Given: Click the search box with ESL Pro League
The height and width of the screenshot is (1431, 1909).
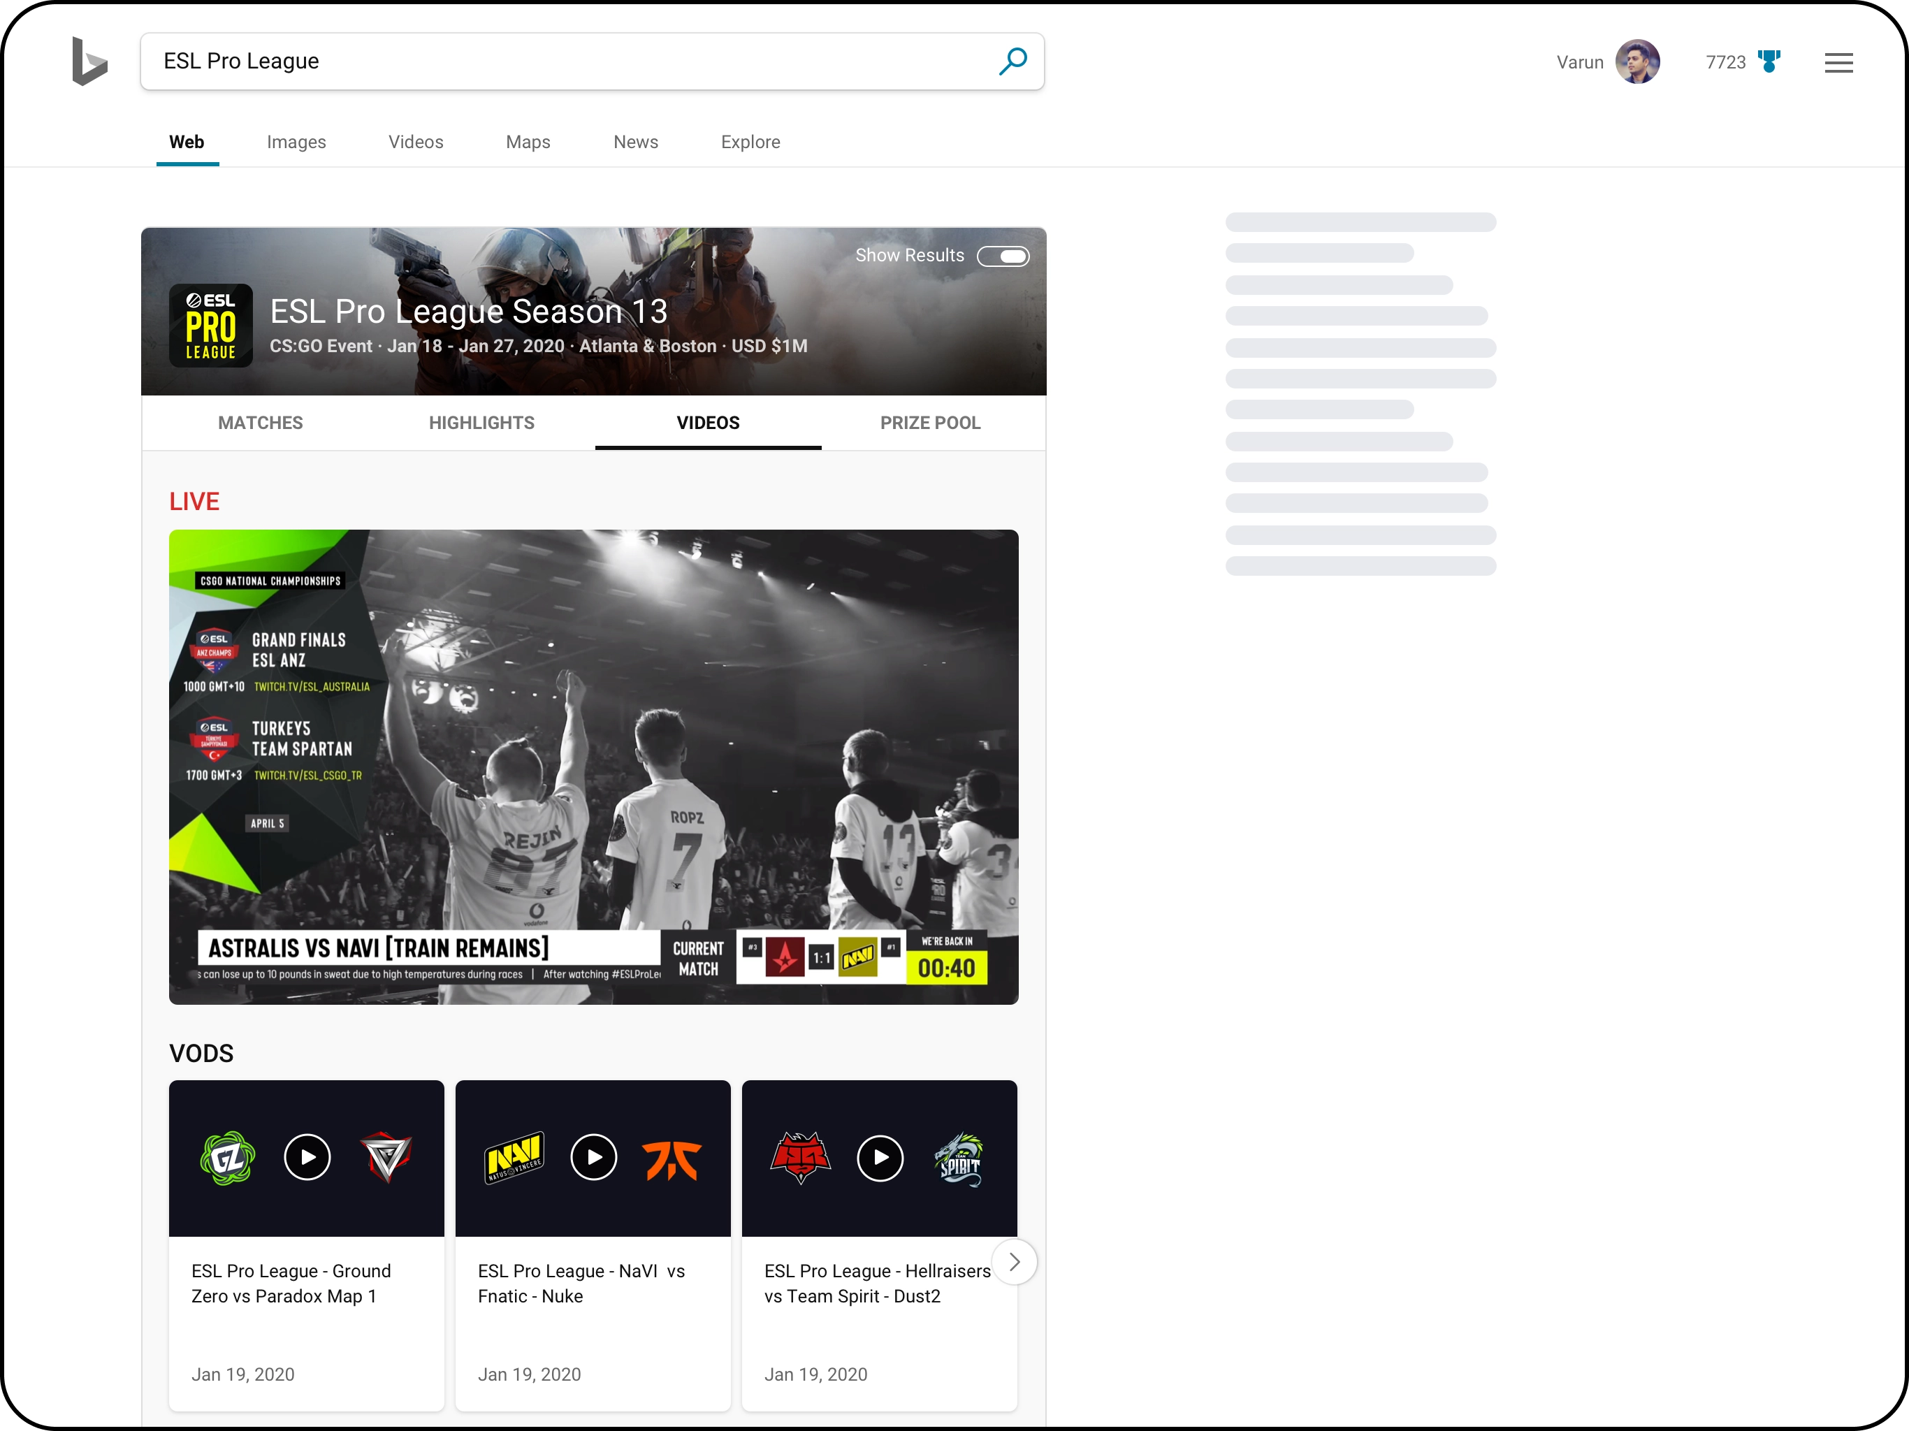Looking at the screenshot, I should pos(592,61).
